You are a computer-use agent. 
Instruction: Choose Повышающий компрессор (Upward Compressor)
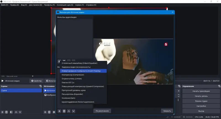(83, 86)
